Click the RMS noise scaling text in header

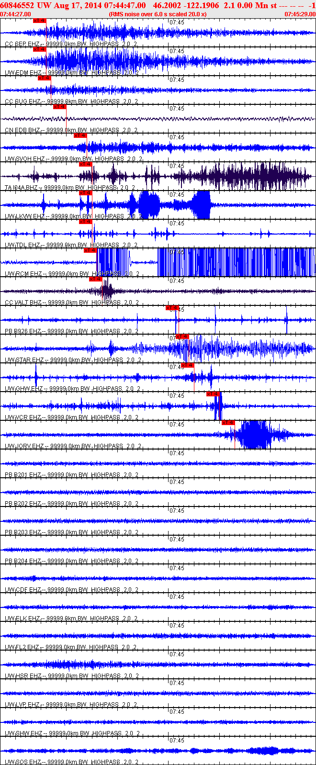coord(158,14)
